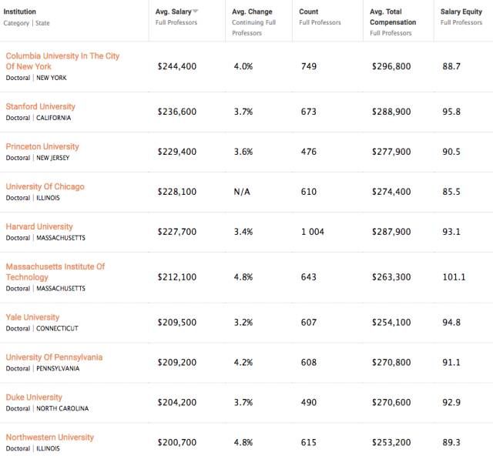Sort by Count column header
This screenshot has height=459, width=493.
309,12
